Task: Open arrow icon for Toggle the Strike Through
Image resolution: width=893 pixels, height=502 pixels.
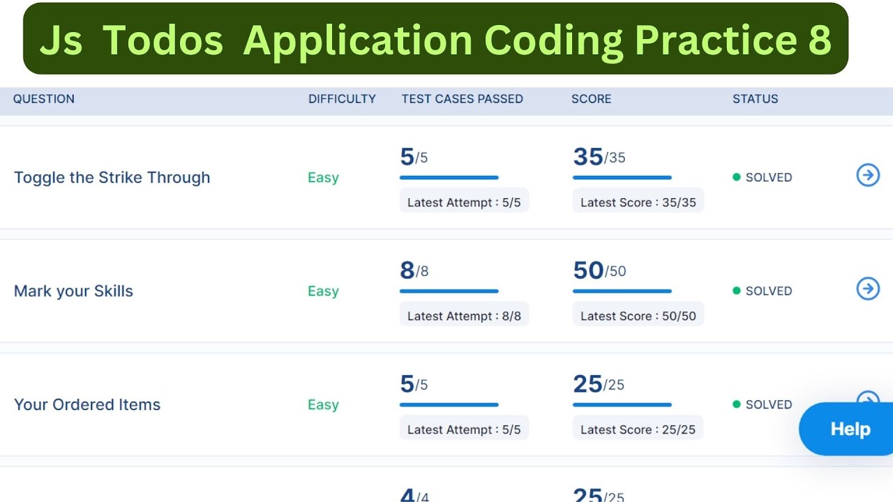Action: pos(868,176)
